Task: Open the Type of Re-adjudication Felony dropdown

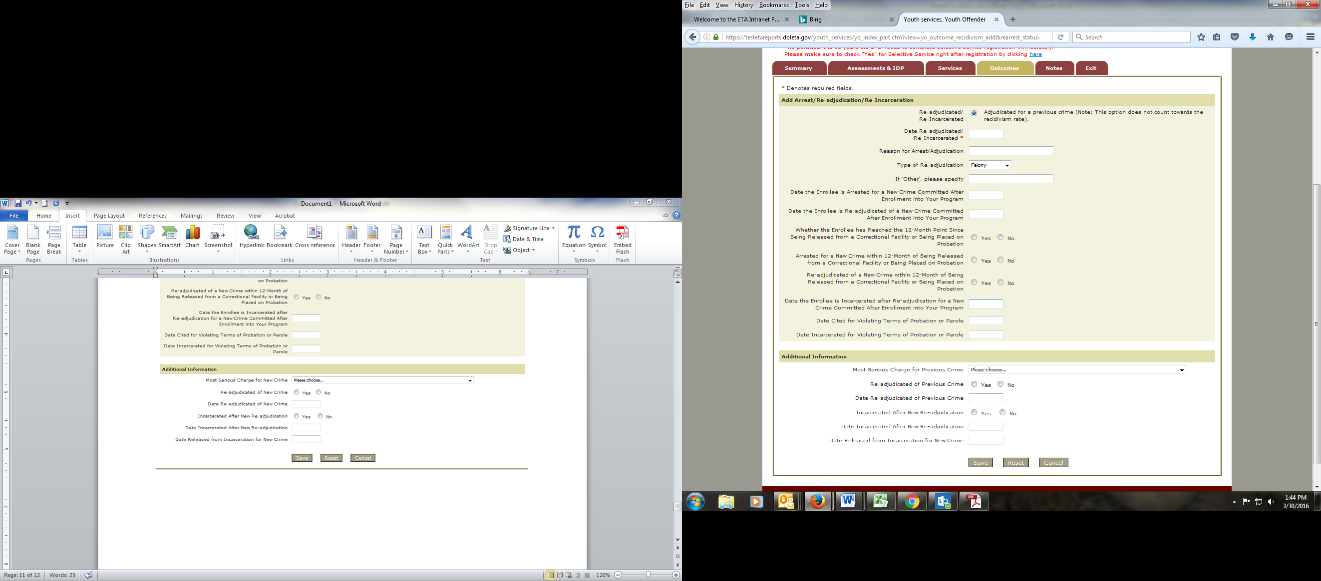Action: 990,165
